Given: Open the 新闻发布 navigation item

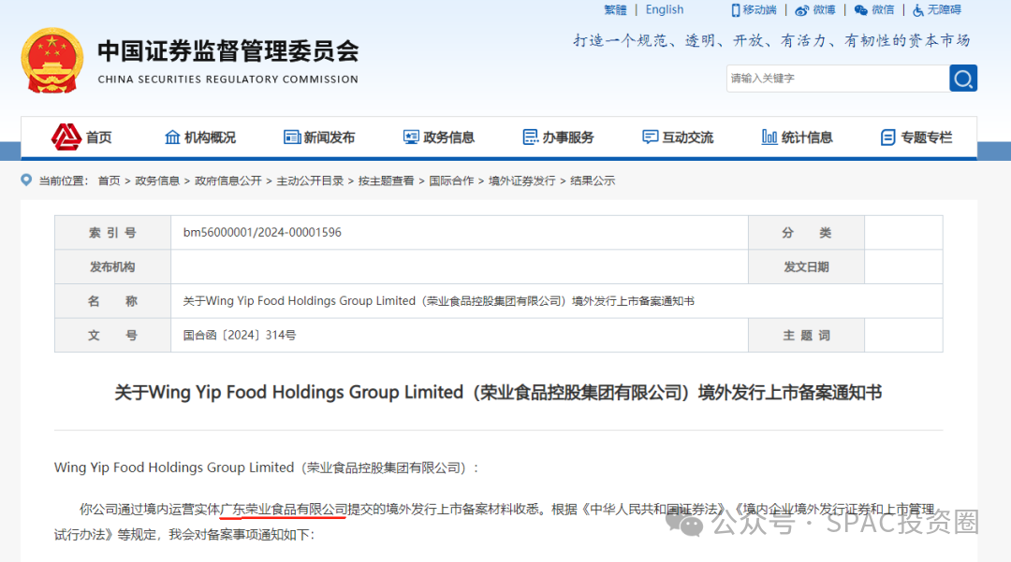Looking at the screenshot, I should 330,137.
